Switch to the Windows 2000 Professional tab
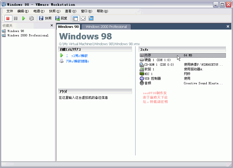 click(106, 27)
